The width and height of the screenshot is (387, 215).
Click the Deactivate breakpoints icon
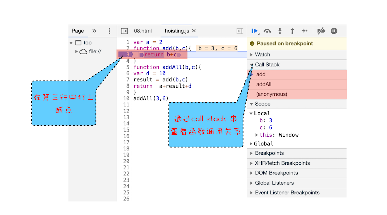321,31
